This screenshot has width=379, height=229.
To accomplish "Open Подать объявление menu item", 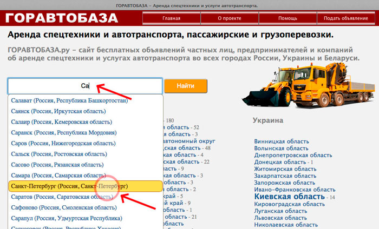I will 346,18.
